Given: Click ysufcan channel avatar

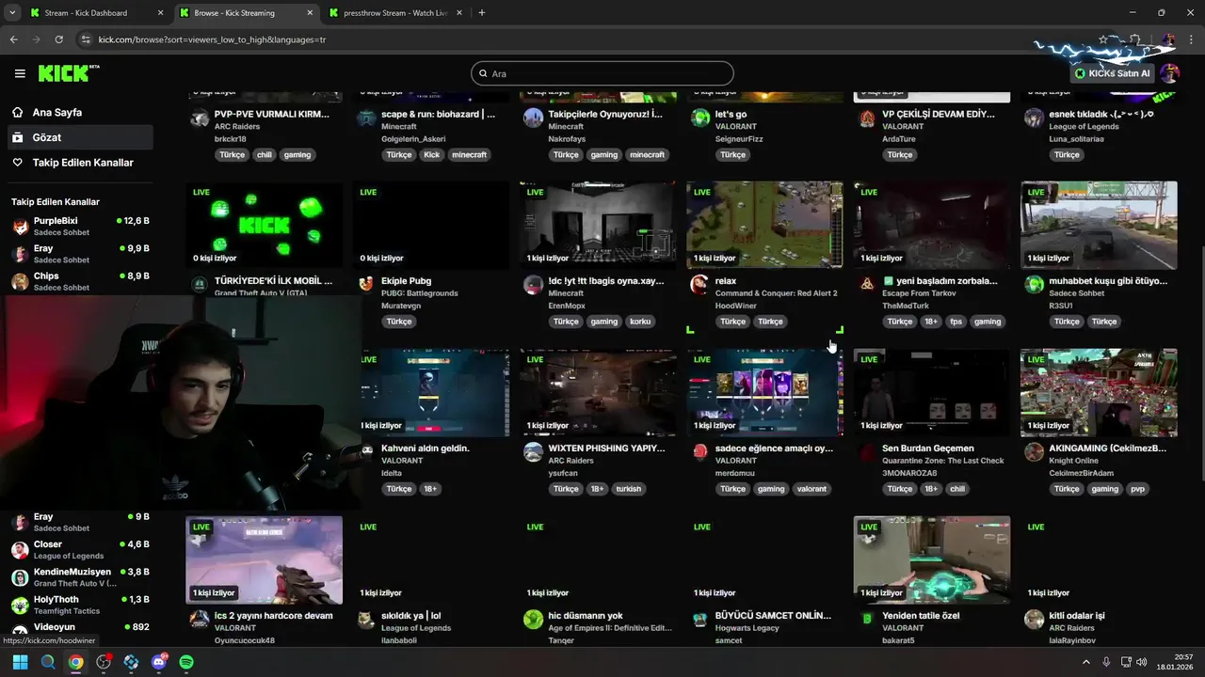Looking at the screenshot, I should point(533,451).
